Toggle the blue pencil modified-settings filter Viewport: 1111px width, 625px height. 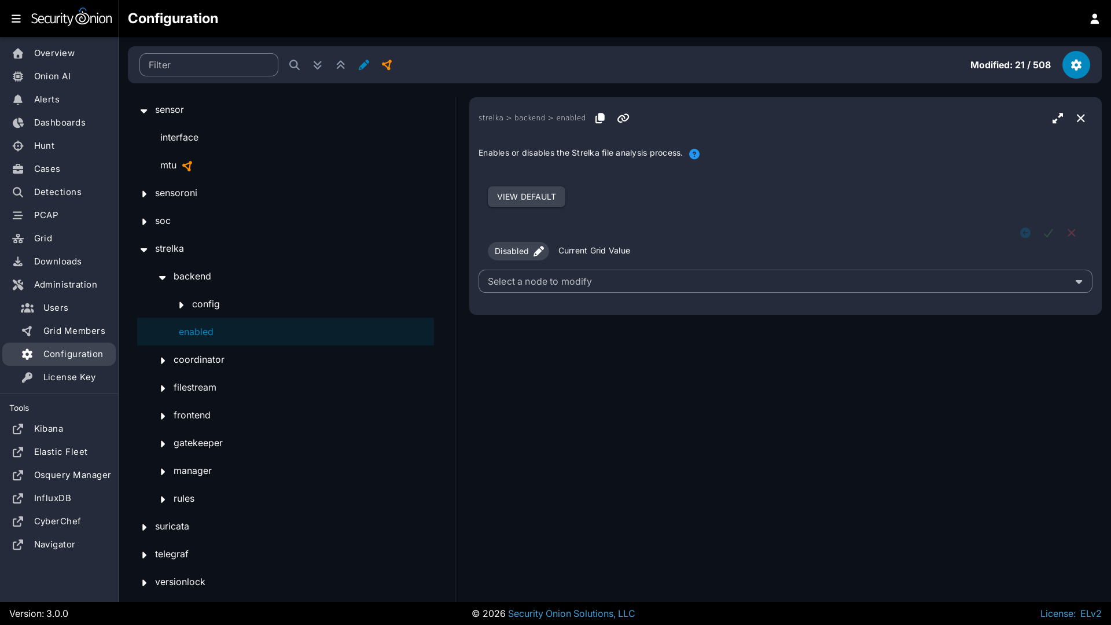point(363,65)
